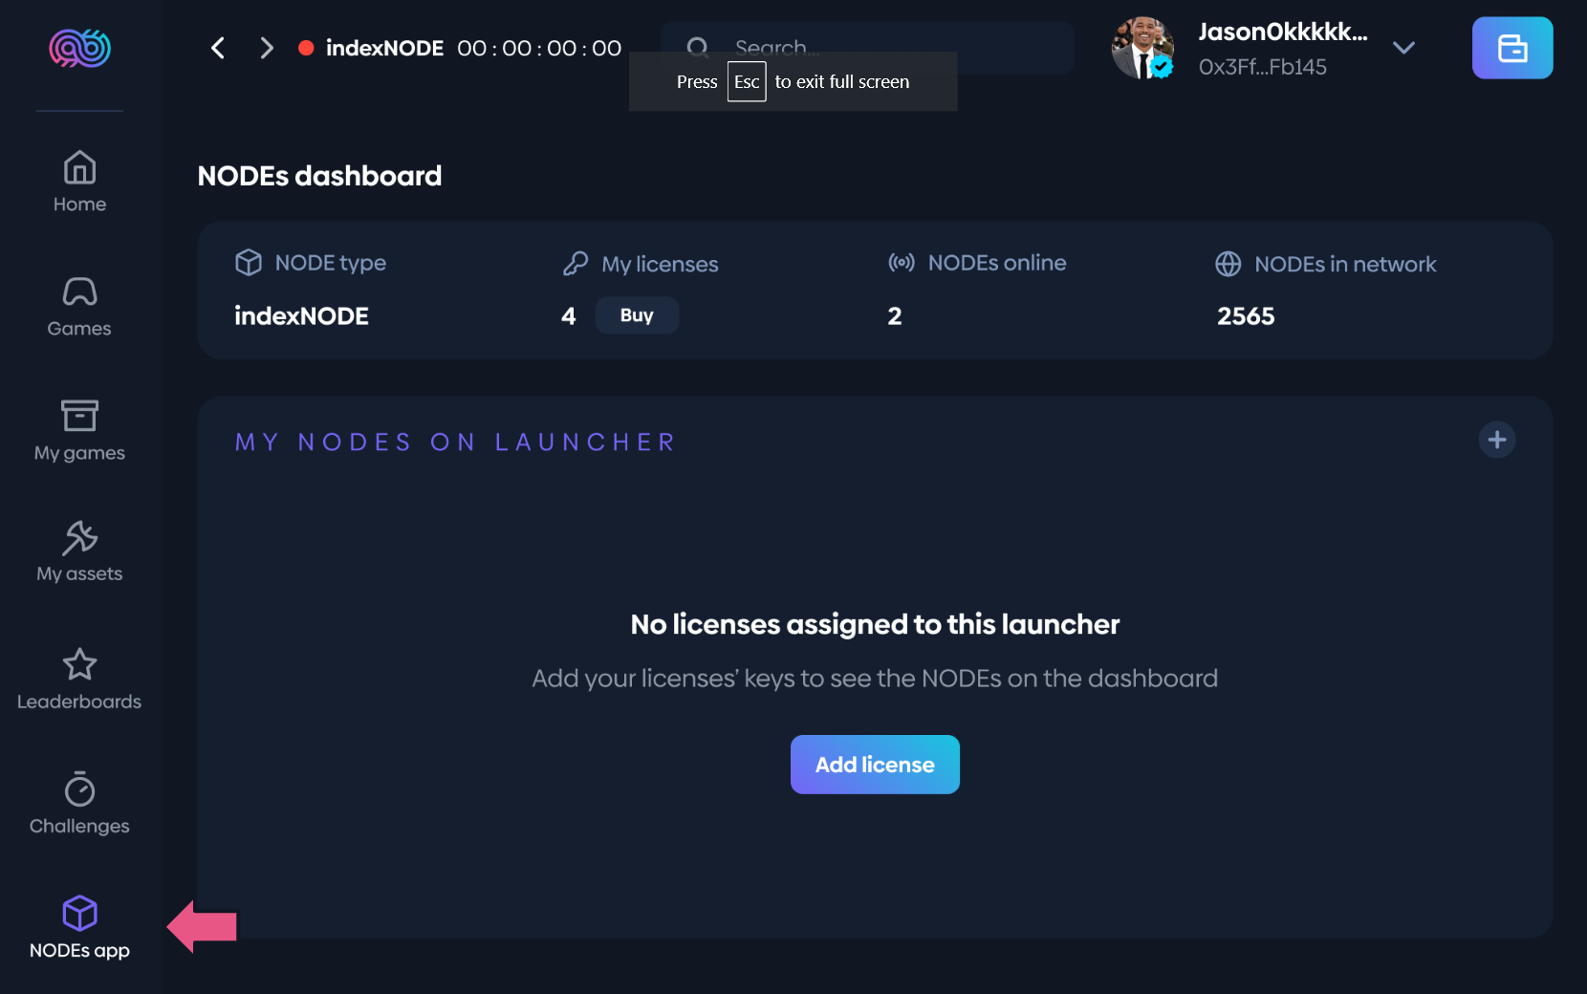
Task: Go to the Home page
Action: click(x=79, y=182)
